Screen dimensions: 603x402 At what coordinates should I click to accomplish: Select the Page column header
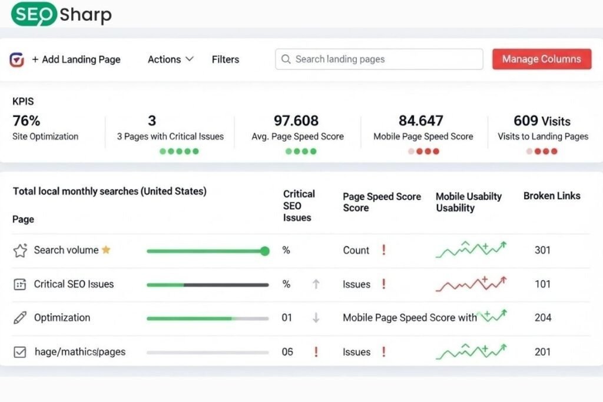click(22, 219)
